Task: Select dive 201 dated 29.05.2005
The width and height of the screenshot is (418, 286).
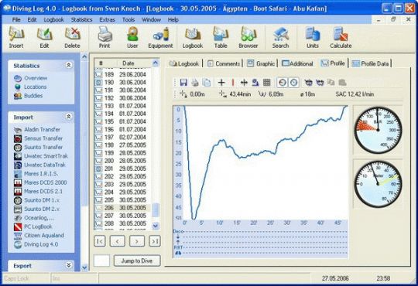Action: click(x=123, y=169)
